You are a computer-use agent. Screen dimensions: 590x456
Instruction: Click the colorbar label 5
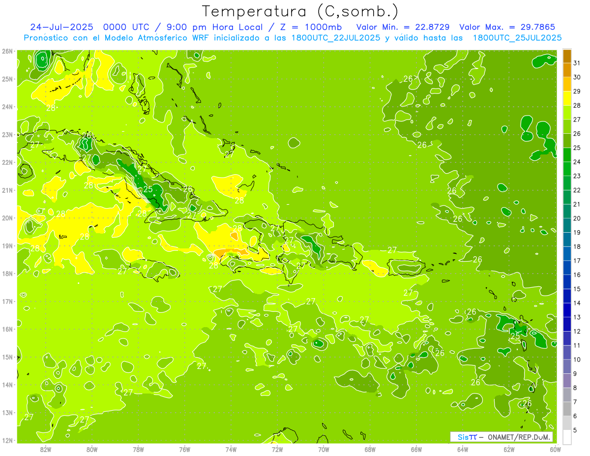point(575,430)
